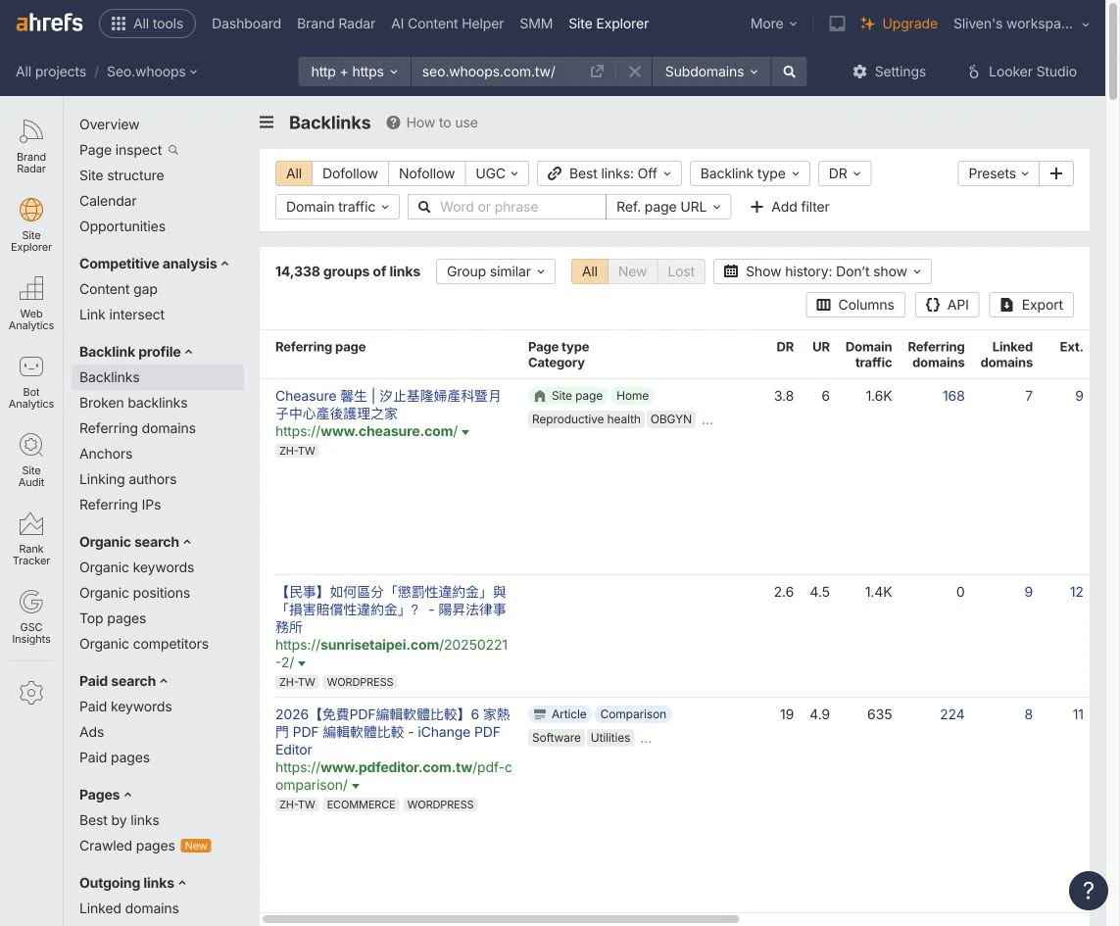This screenshot has width=1120, height=926.
Task: Open Site Explorer from the left sidebar
Action: point(31,225)
